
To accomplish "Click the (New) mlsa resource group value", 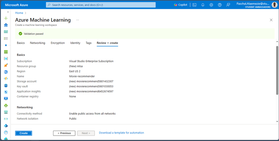I will [x=76, y=66].
